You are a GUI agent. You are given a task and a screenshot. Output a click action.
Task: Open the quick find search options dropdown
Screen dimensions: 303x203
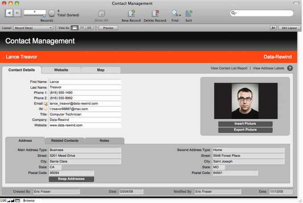pos(234,13)
